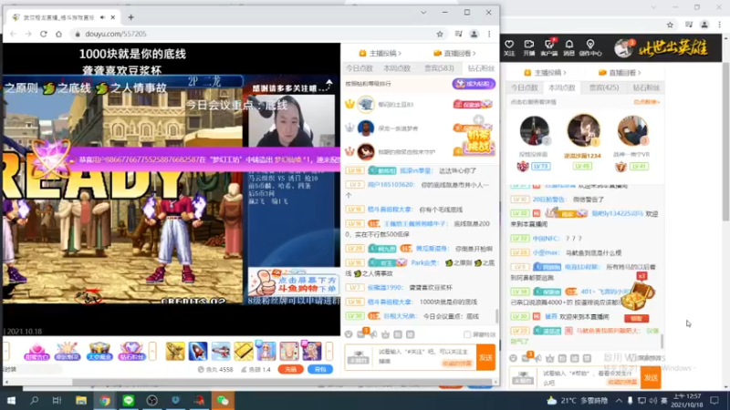Screen dimensions: 730x410
Task: Expand the arrow beside the 钻石粉丝 gift
Action: pyautogui.click(x=152, y=351)
